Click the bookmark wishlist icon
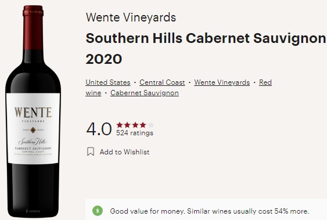The width and height of the screenshot is (327, 220). pyautogui.click(x=91, y=152)
